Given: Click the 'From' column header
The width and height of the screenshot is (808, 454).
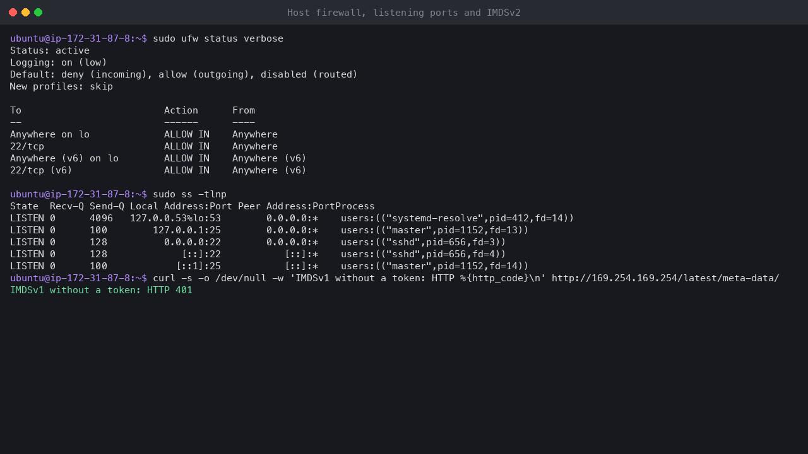Looking at the screenshot, I should click(244, 110).
